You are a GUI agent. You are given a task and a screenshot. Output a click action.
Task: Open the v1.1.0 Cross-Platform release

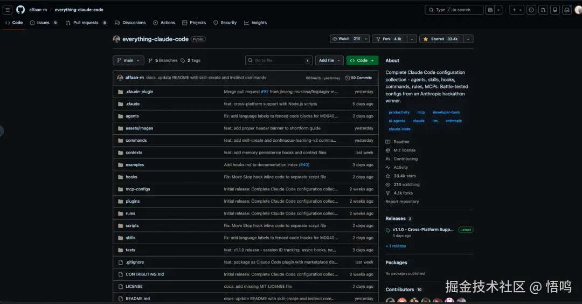point(423,230)
